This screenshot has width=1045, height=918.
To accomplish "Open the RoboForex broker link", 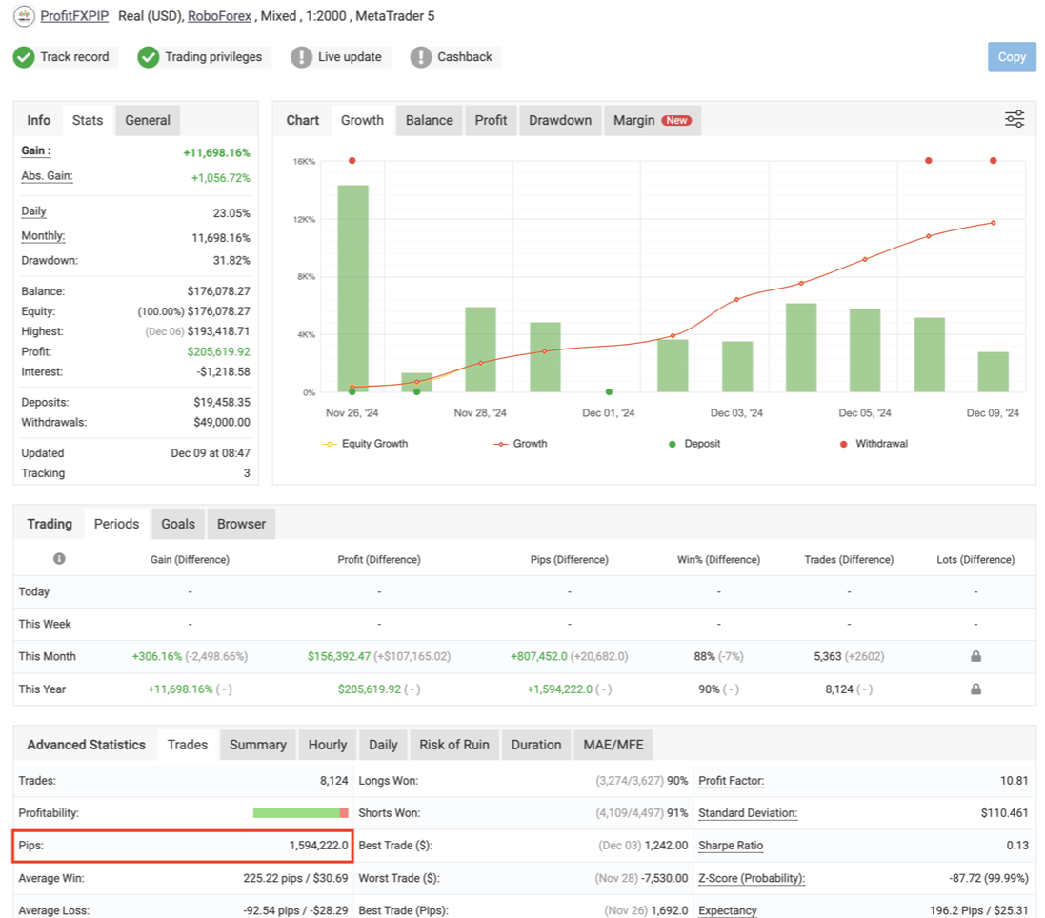I will (219, 16).
